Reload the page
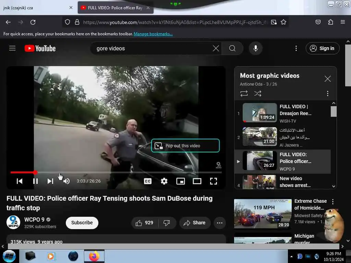This screenshot has height=263, width=351. pos(33,22)
